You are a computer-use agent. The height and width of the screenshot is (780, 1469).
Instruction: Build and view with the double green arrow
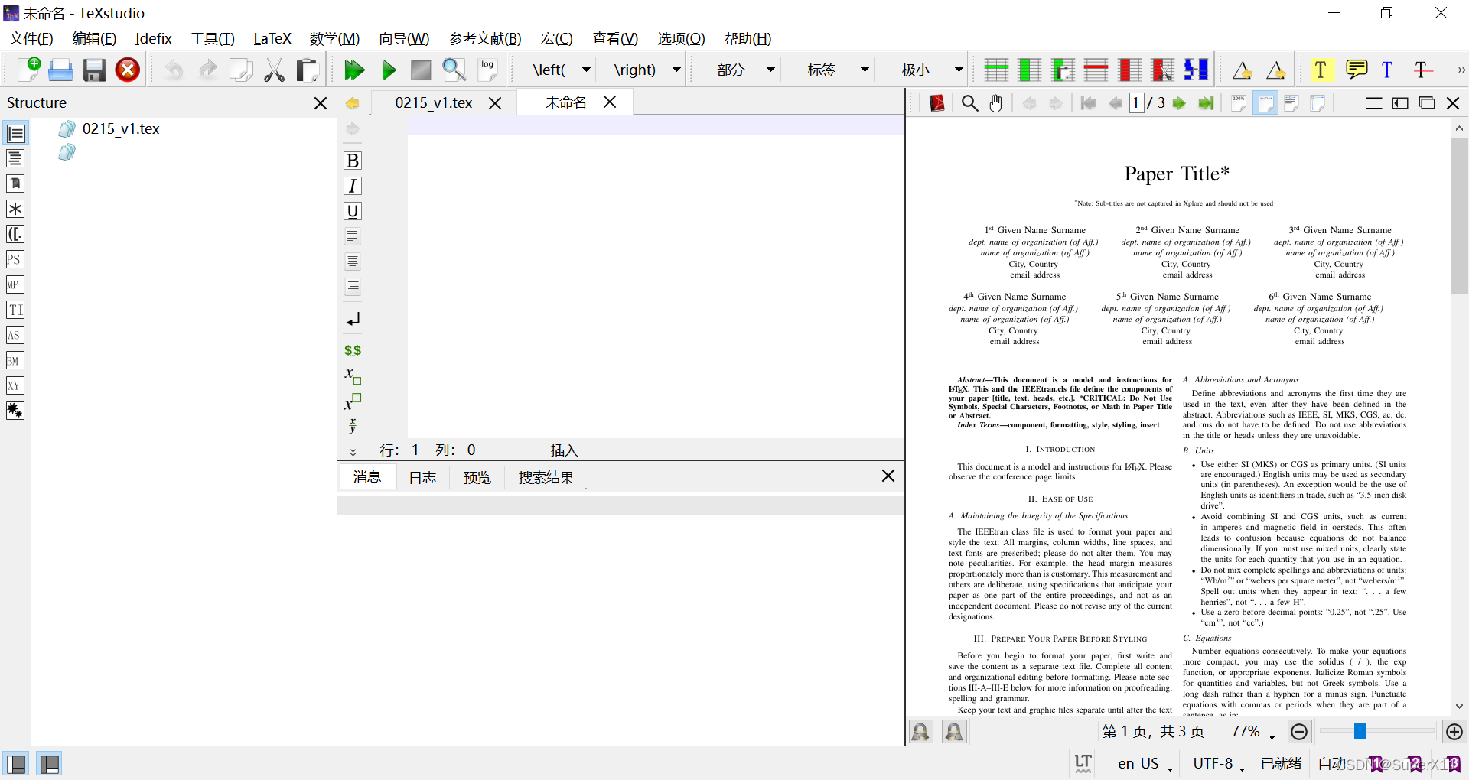pyautogui.click(x=354, y=70)
